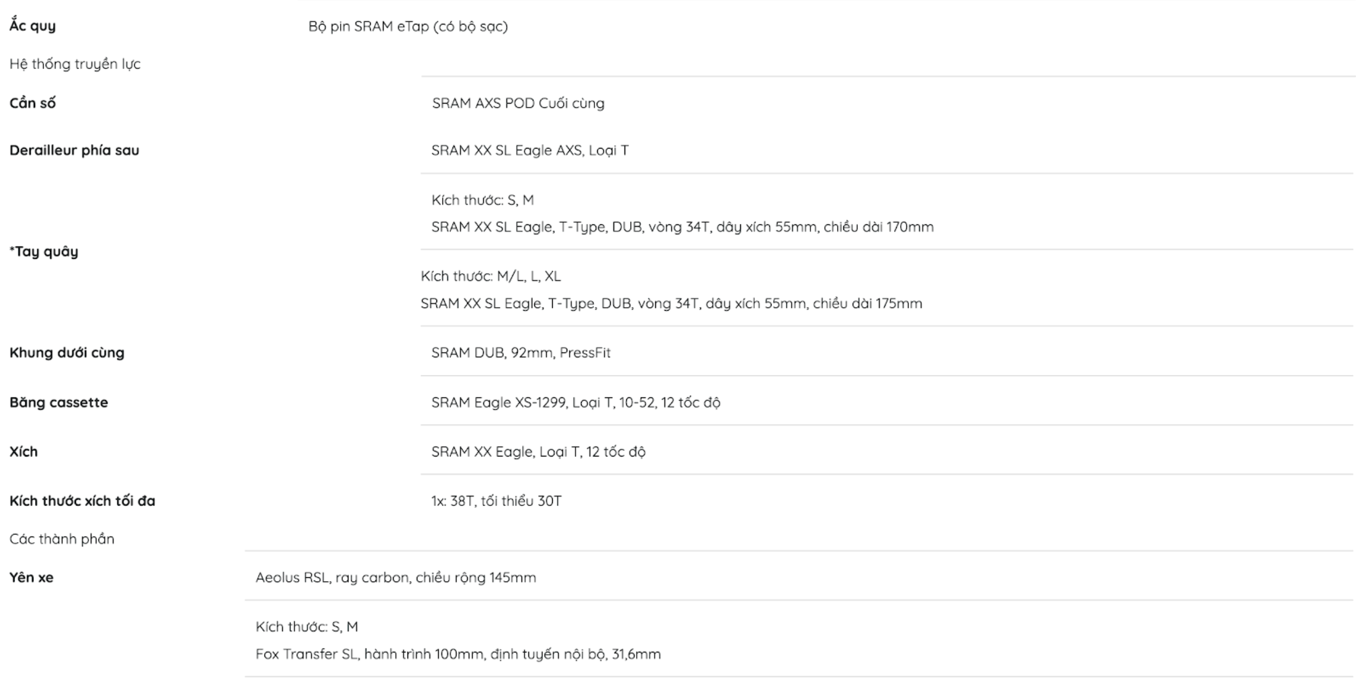Click the "Khung dưới cùng" label
Screen dimensions: 1356x678
[x=67, y=352]
